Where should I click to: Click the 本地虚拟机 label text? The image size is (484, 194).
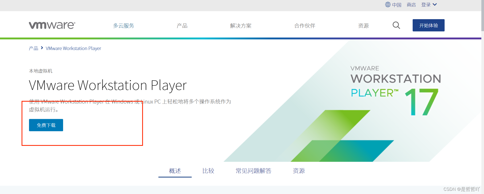click(x=40, y=71)
